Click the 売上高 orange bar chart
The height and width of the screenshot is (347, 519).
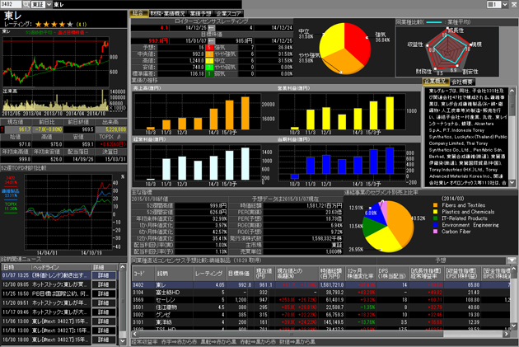pyautogui.click(x=197, y=112)
